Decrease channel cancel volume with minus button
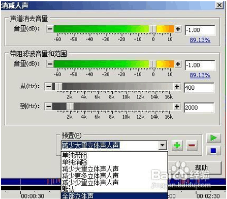This screenshot has height=199, width=227. (50, 29)
